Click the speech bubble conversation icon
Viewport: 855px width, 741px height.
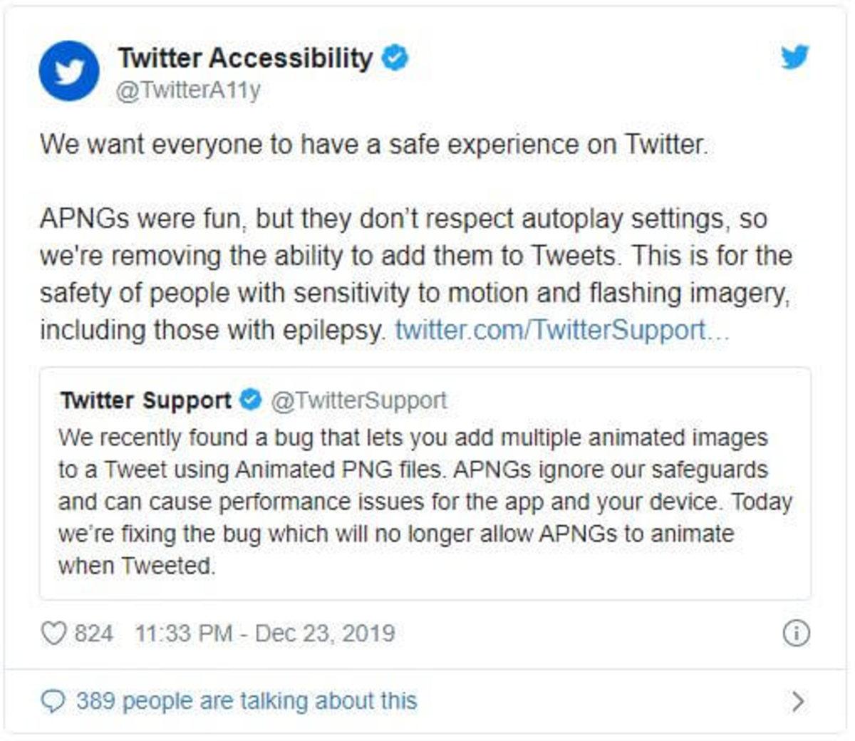point(56,700)
